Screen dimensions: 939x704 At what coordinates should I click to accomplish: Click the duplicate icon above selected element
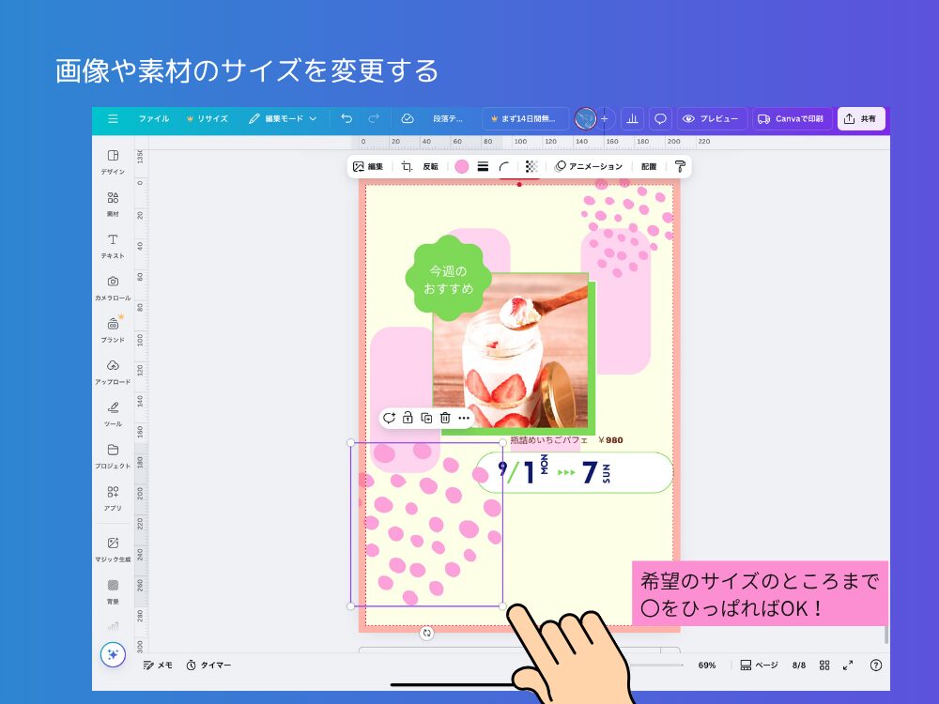426,418
